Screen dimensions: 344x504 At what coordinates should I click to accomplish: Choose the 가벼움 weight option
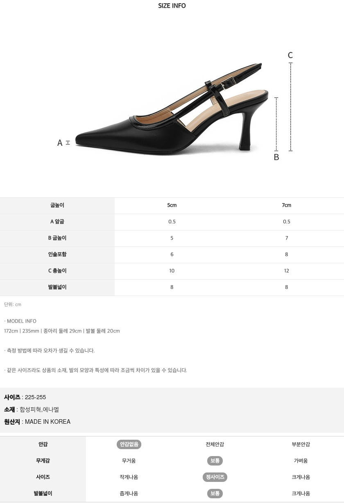[301, 461]
